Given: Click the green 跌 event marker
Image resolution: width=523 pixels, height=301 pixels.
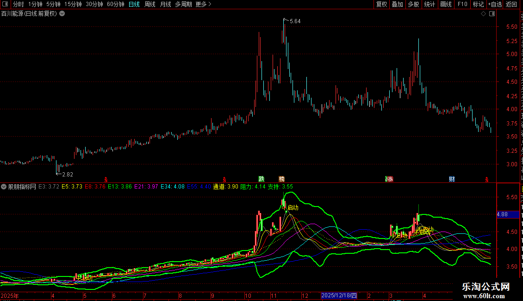Looking at the screenshot, I should [x=261, y=179].
